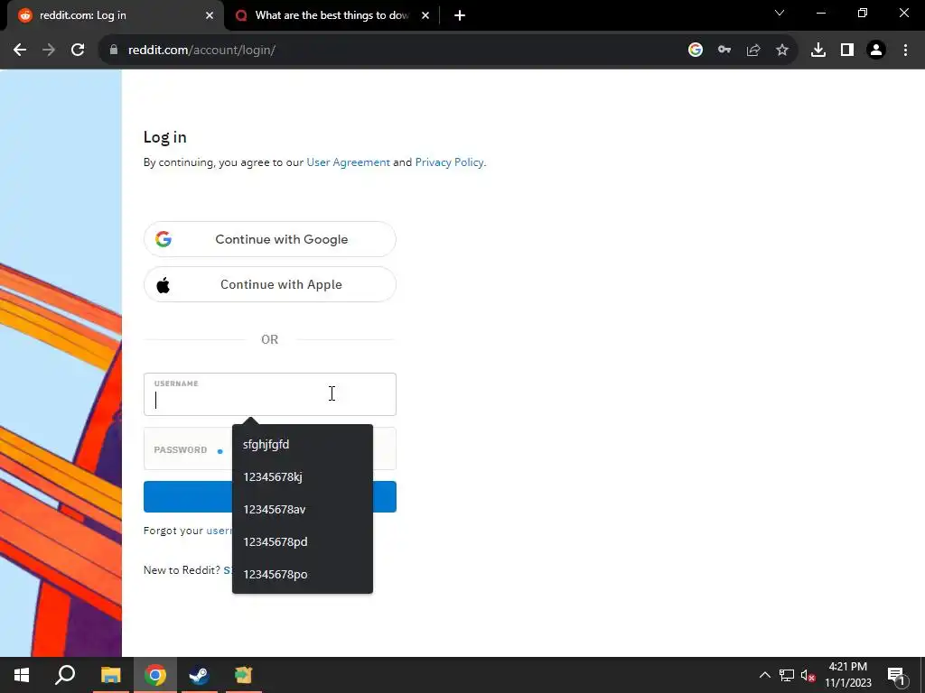
Task: Show hidden system tray icons
Action: click(764, 675)
